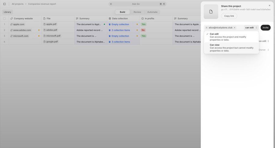
Task: Select the Yes badge in microsoft row
Action: (144, 36)
